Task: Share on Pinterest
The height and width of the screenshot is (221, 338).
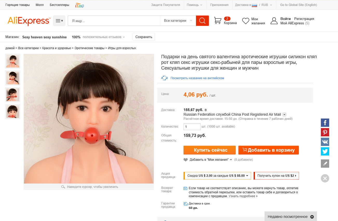Action: pos(325,132)
